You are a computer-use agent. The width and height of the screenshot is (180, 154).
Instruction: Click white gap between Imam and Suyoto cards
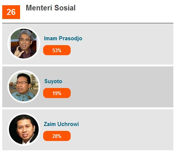coord(88,66)
